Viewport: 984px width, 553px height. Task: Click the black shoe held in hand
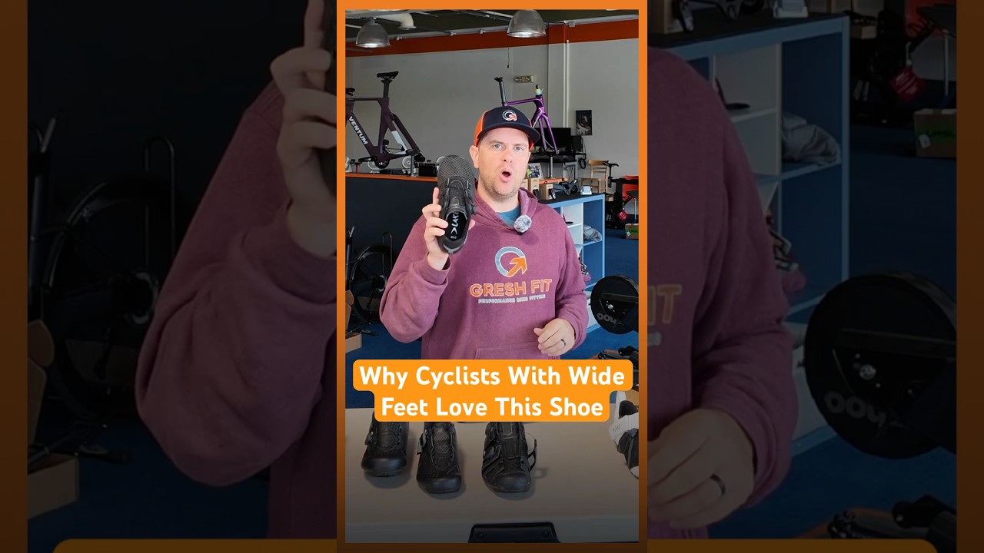[x=456, y=203]
